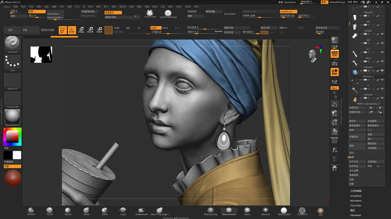Toggle Rgb channel
The image size is (391, 219).
[x=128, y=28]
